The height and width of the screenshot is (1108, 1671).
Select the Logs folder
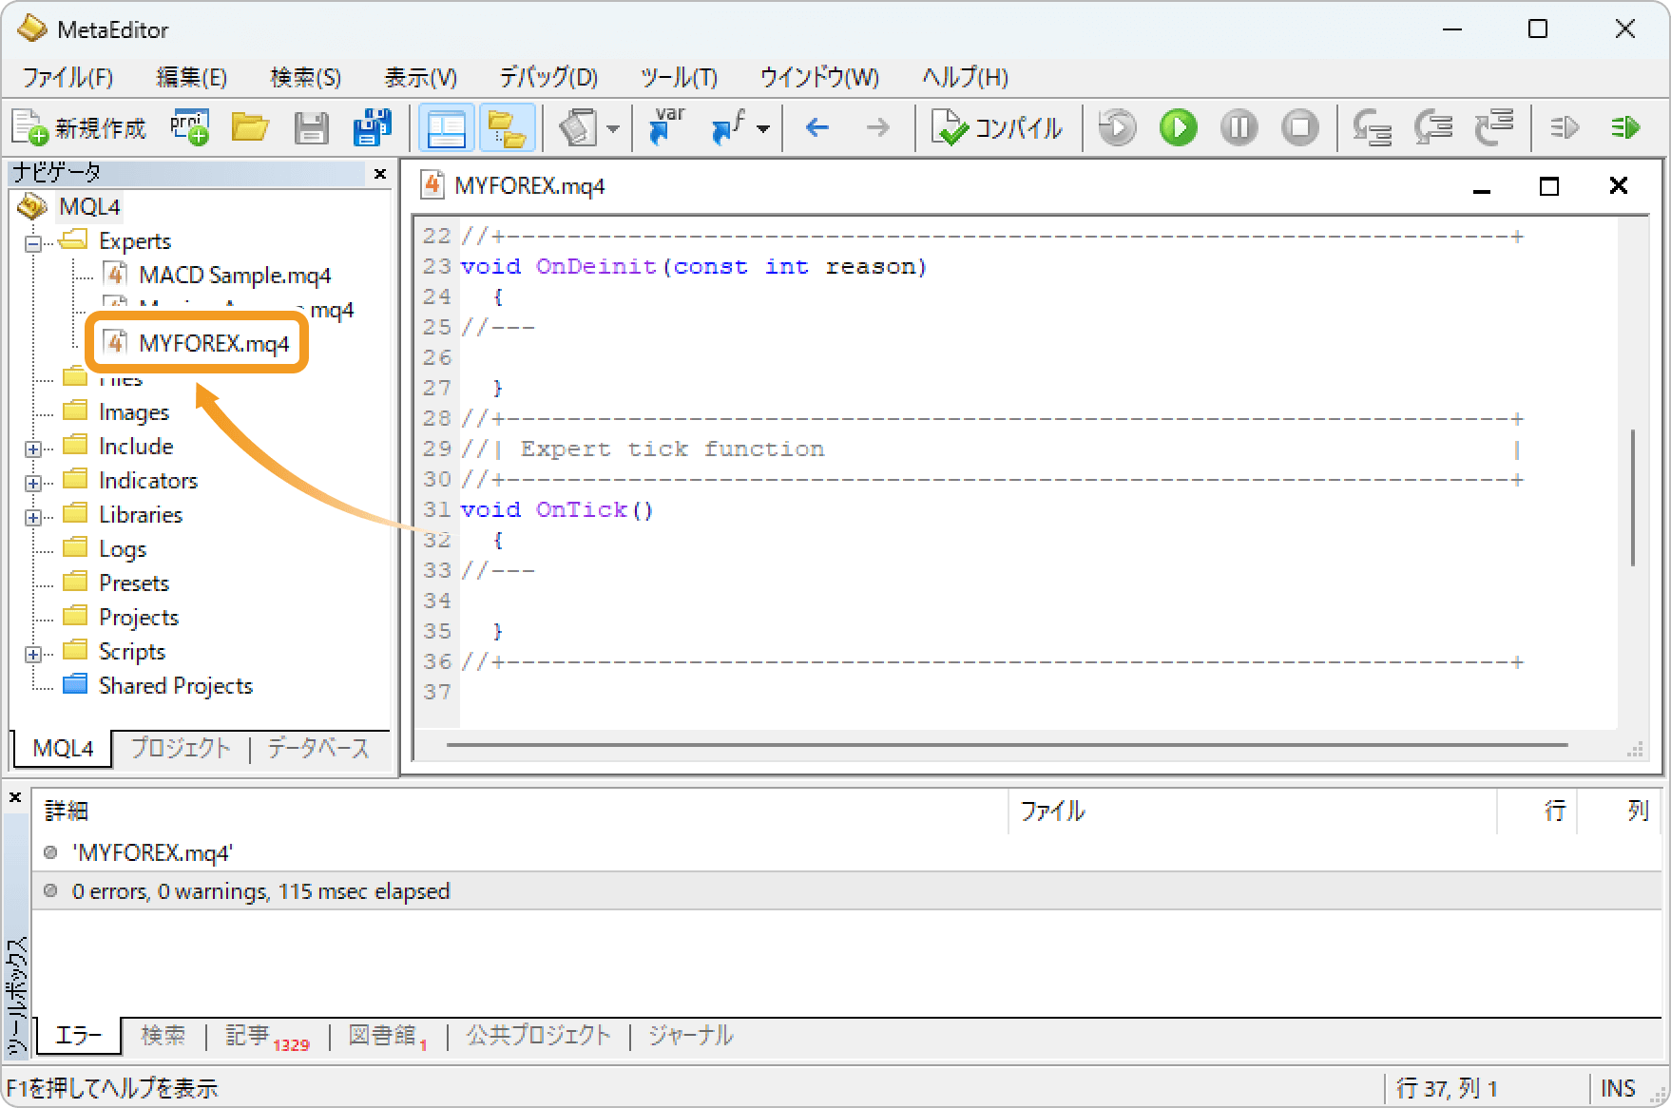coord(123,549)
